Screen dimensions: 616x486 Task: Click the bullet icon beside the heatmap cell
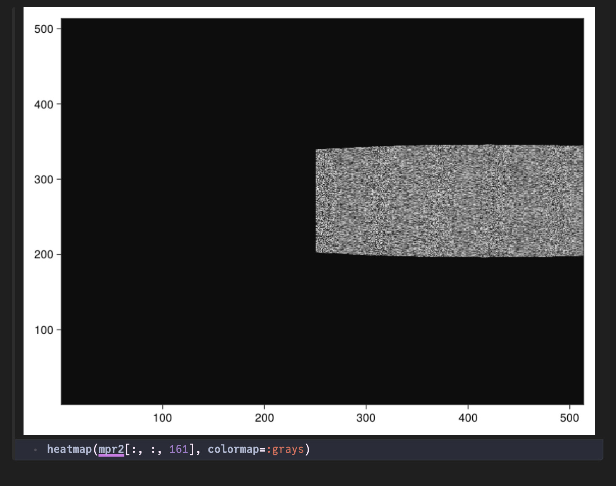tap(35, 449)
